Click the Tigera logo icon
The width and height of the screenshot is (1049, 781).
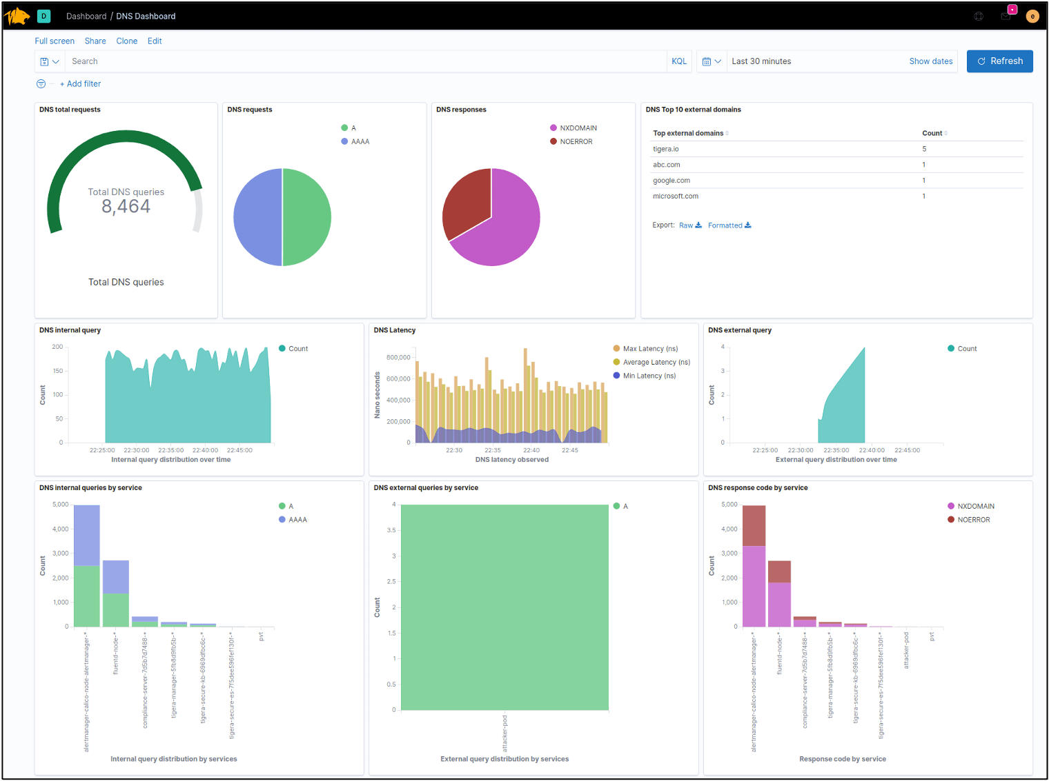coord(17,15)
